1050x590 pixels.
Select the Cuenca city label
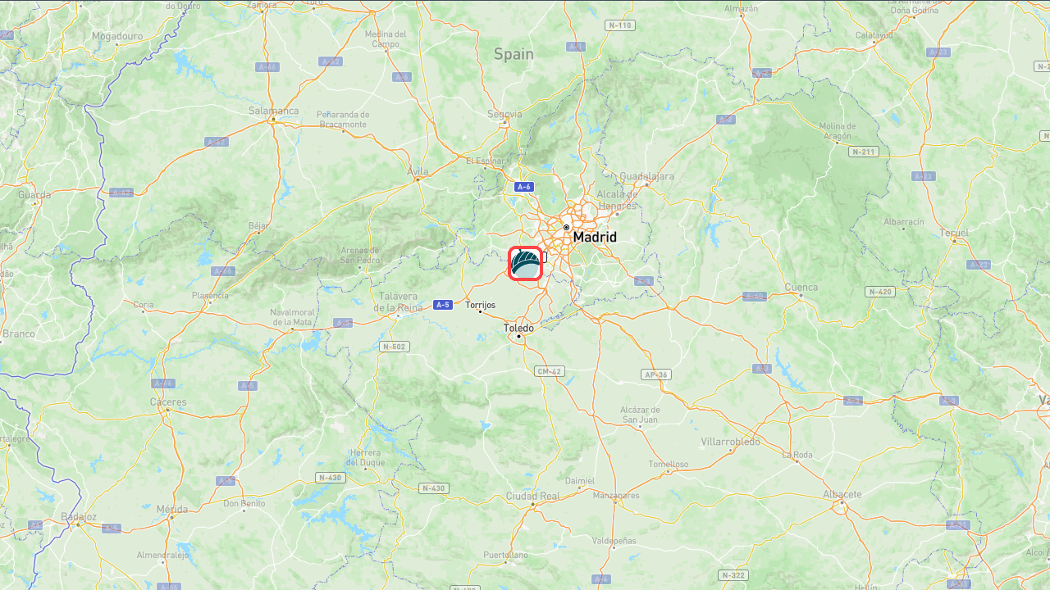(801, 287)
